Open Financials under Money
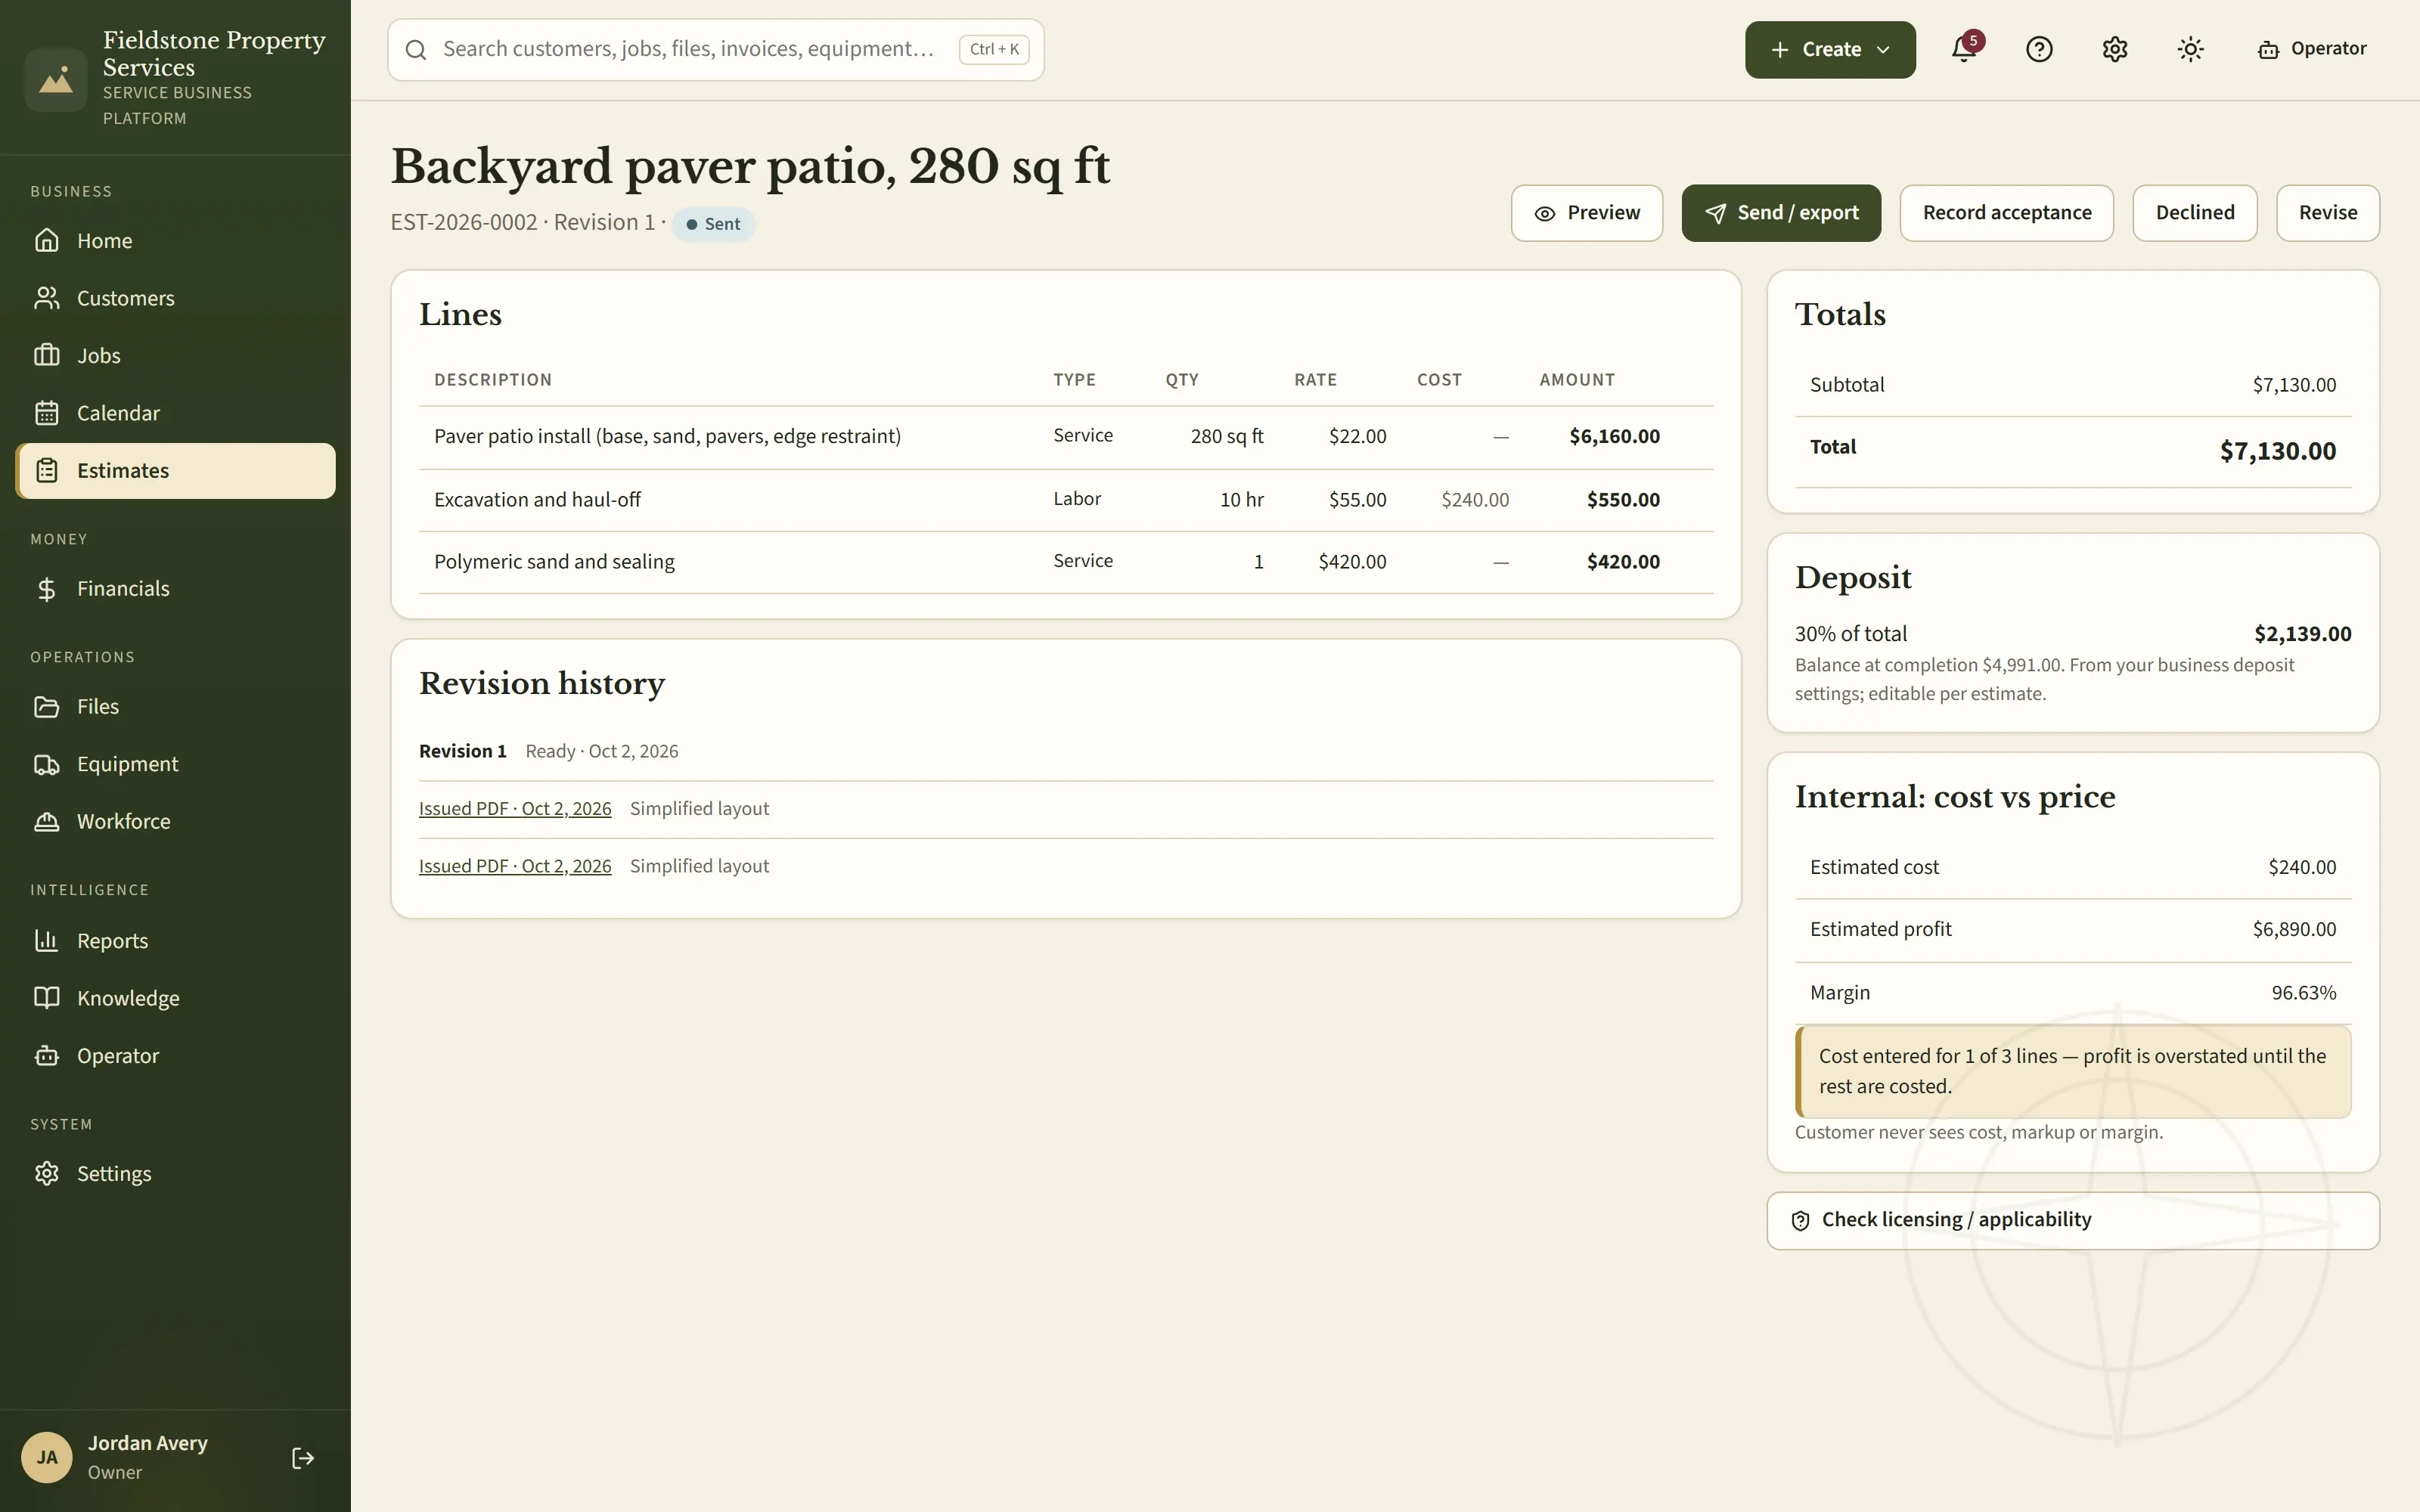 click(x=175, y=589)
